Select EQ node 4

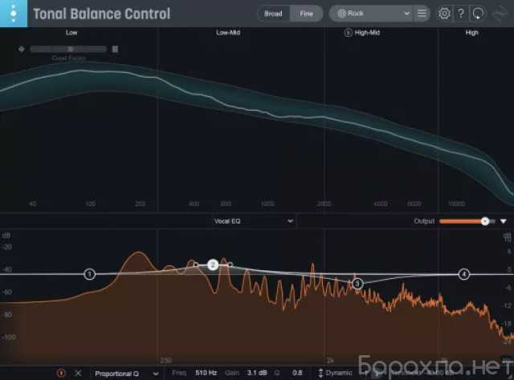464,274
